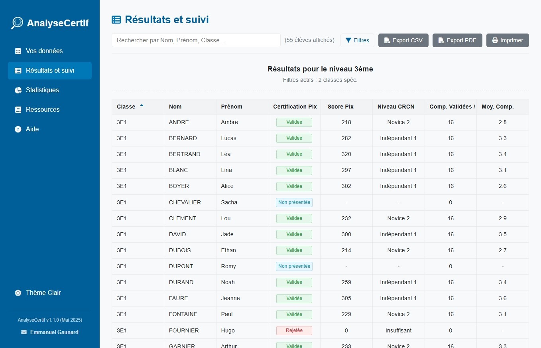Click the first name Ethan
This screenshot has height=348, width=541.
pyautogui.click(x=228, y=251)
